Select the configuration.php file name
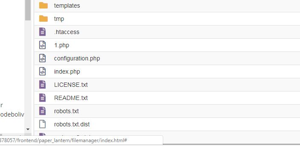The width and height of the screenshot is (300, 157). [x=77, y=58]
